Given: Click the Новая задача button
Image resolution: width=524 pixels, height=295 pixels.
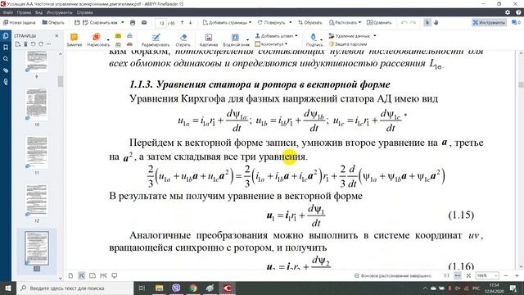Looking at the screenshot, I should coord(20,22).
